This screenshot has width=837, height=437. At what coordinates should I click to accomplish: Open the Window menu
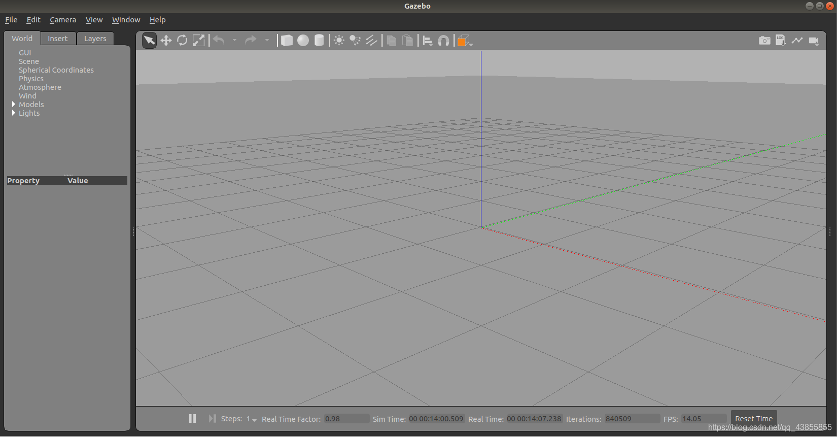(126, 20)
